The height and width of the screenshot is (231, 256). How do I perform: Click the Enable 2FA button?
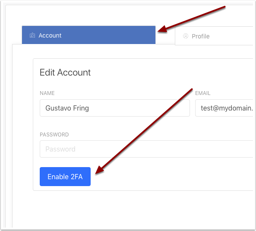click(x=65, y=177)
